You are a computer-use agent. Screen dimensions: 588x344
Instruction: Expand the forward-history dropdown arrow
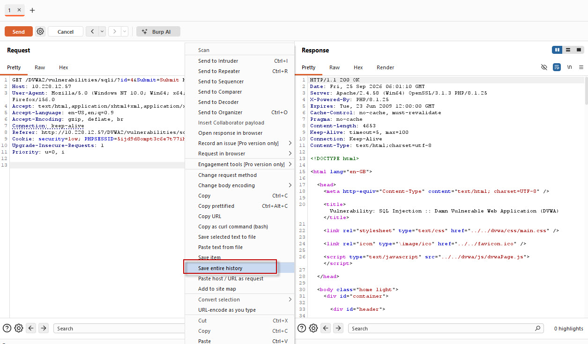pos(125,31)
